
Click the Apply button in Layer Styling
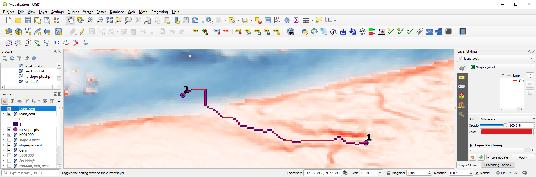[523, 157]
